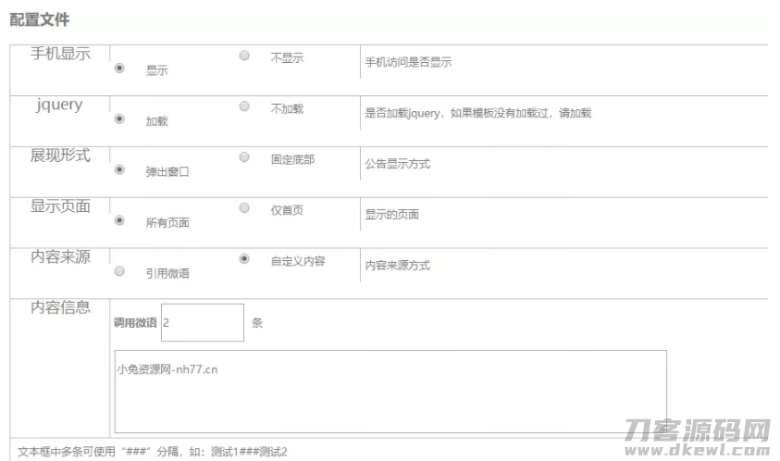The width and height of the screenshot is (780, 461).
Task: Click the 配置文件 heading
Action: [x=39, y=19]
